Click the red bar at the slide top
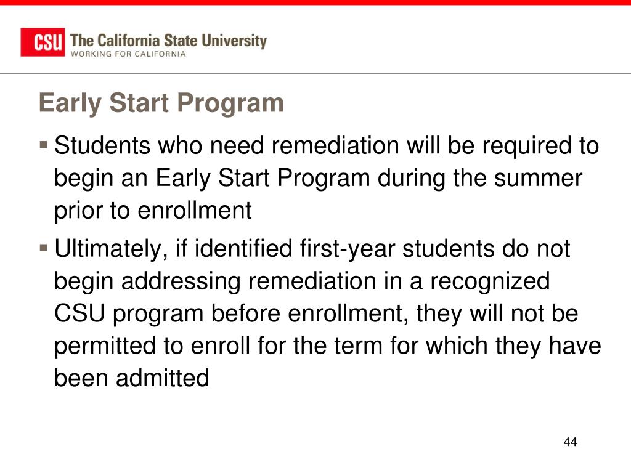The height and width of the screenshot is (473, 631). pos(315,2)
